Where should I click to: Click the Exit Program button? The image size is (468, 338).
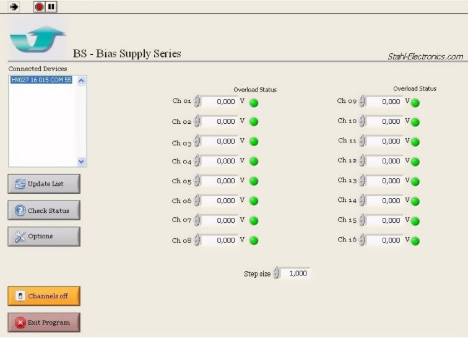click(x=44, y=323)
